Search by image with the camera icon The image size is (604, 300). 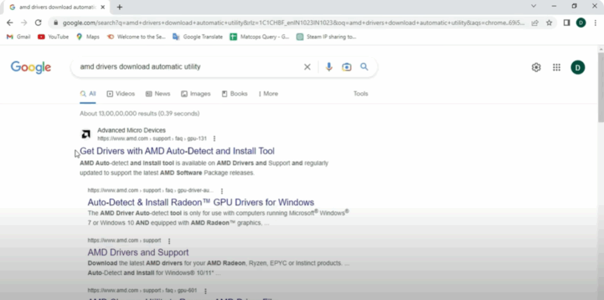pyautogui.click(x=347, y=67)
